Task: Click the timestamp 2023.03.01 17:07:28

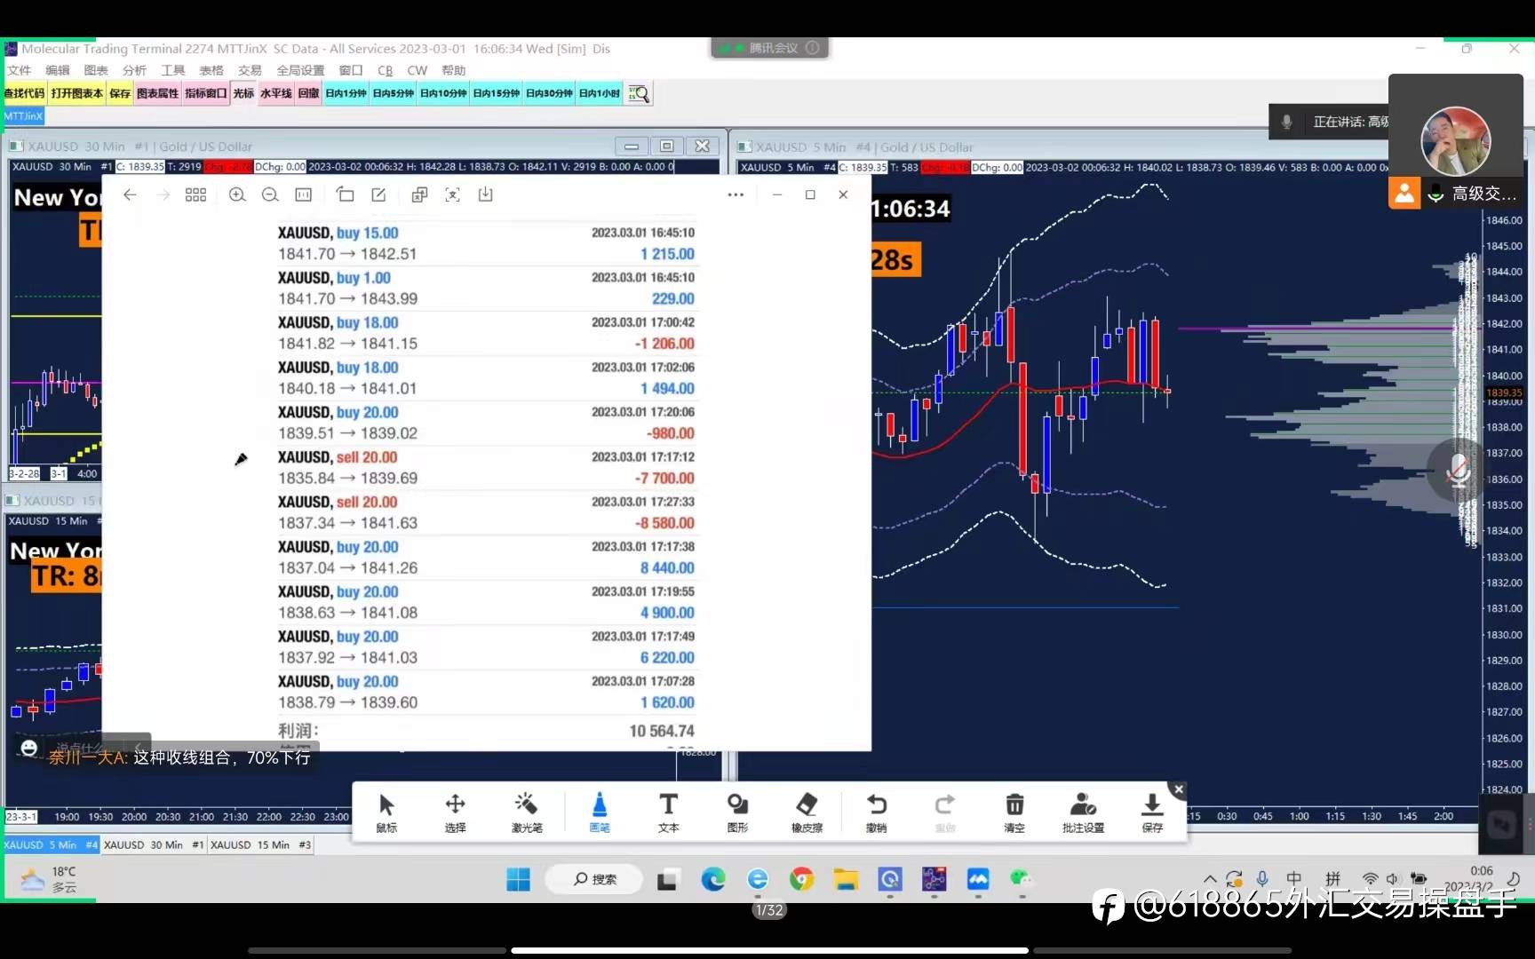Action: coord(643,681)
